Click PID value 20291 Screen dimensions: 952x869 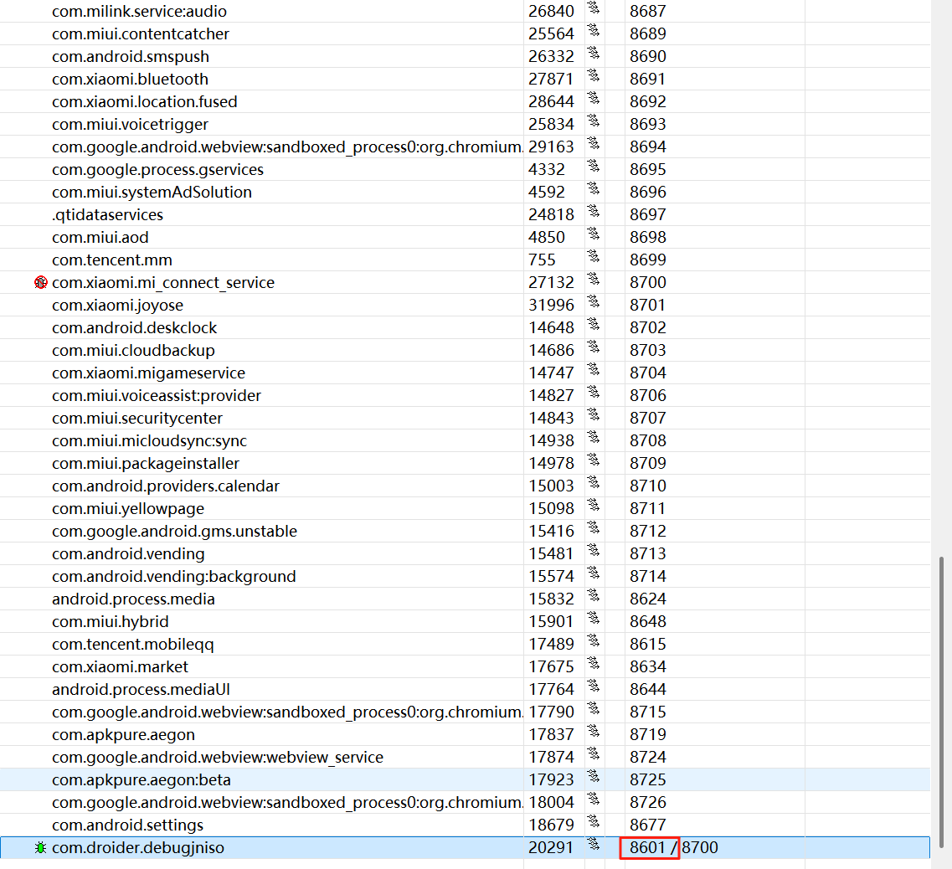551,848
